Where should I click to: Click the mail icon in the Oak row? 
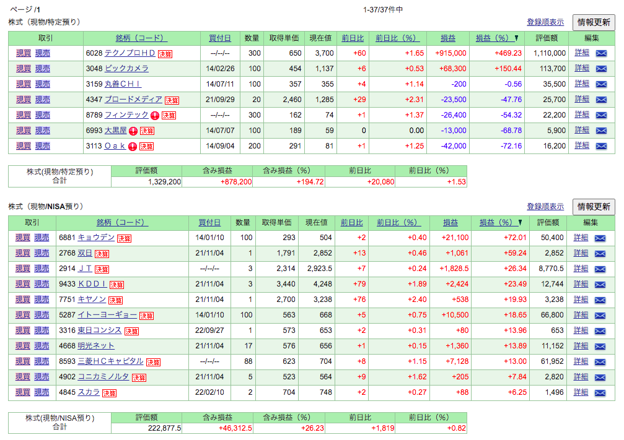click(601, 146)
